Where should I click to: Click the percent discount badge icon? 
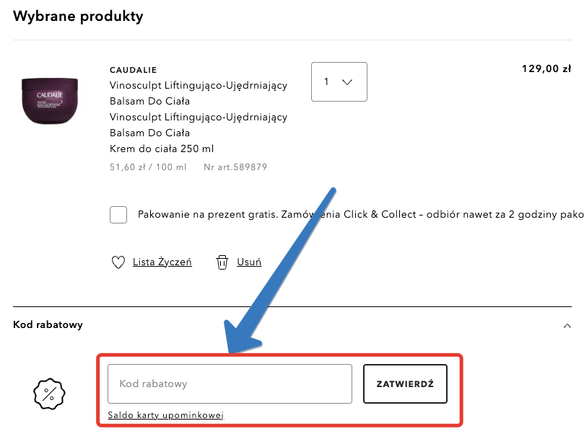(49, 394)
